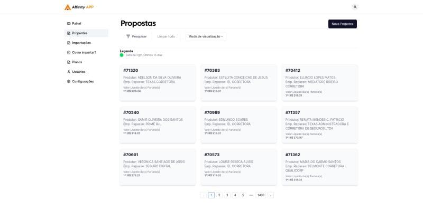Click the Pesquisar filter icon

coord(128,36)
